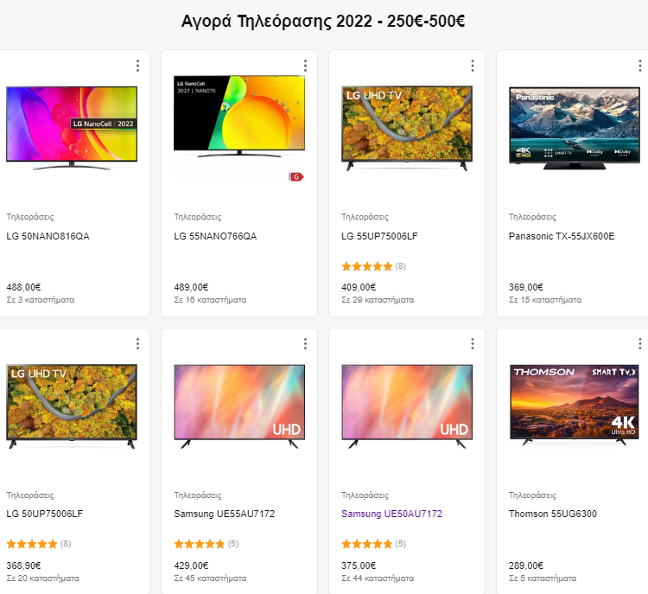The height and width of the screenshot is (594, 648).
Task: Open the Panasonic TX-55JX600E product title
Action: 562,236
